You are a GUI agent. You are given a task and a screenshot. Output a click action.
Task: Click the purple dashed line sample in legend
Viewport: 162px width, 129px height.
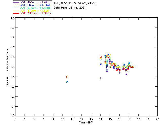pyautogui.click(x=16, y=2)
